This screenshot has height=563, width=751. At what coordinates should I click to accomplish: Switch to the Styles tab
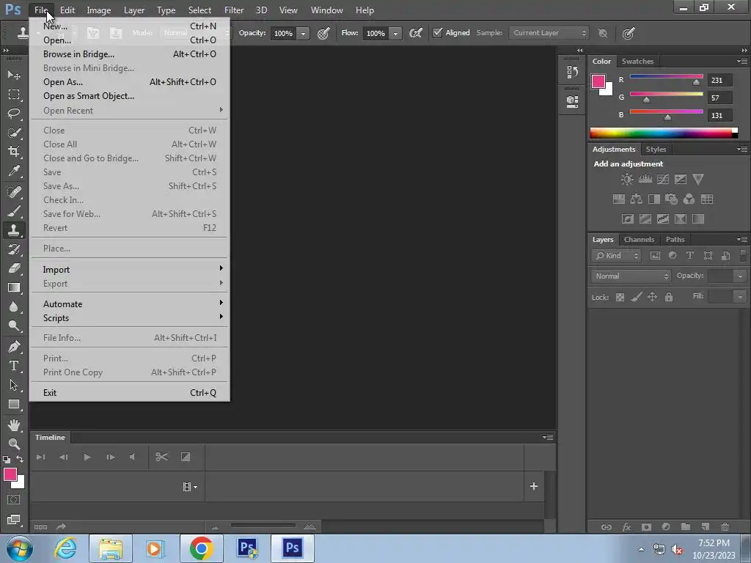pos(656,150)
